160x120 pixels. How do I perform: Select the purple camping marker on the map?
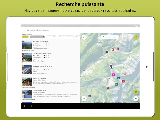tap(90, 96)
